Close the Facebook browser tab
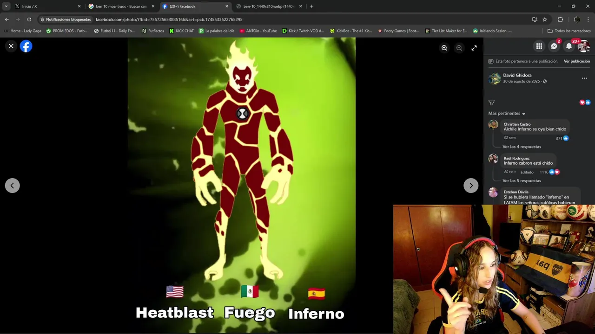Image resolution: width=595 pixels, height=334 pixels. click(x=227, y=6)
